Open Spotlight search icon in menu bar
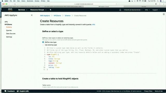 point(158,1)
